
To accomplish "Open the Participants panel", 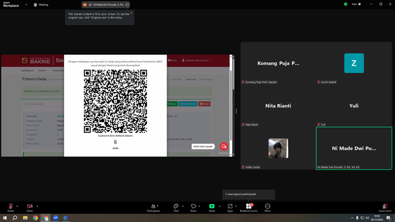I will point(154,208).
